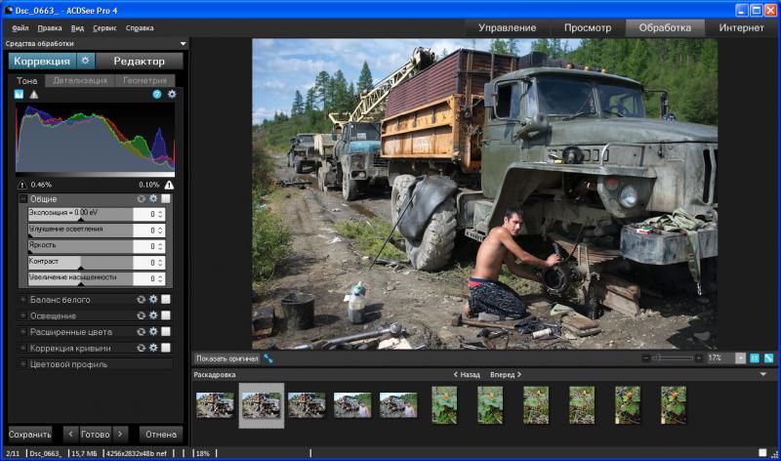The width and height of the screenshot is (781, 461).
Task: Open the Раскадровка filmstrip panel menu arrow
Action: (x=763, y=374)
